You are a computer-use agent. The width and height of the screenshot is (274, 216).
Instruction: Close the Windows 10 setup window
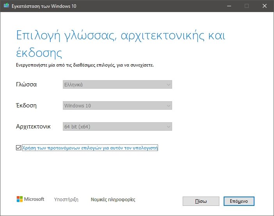[265, 6]
